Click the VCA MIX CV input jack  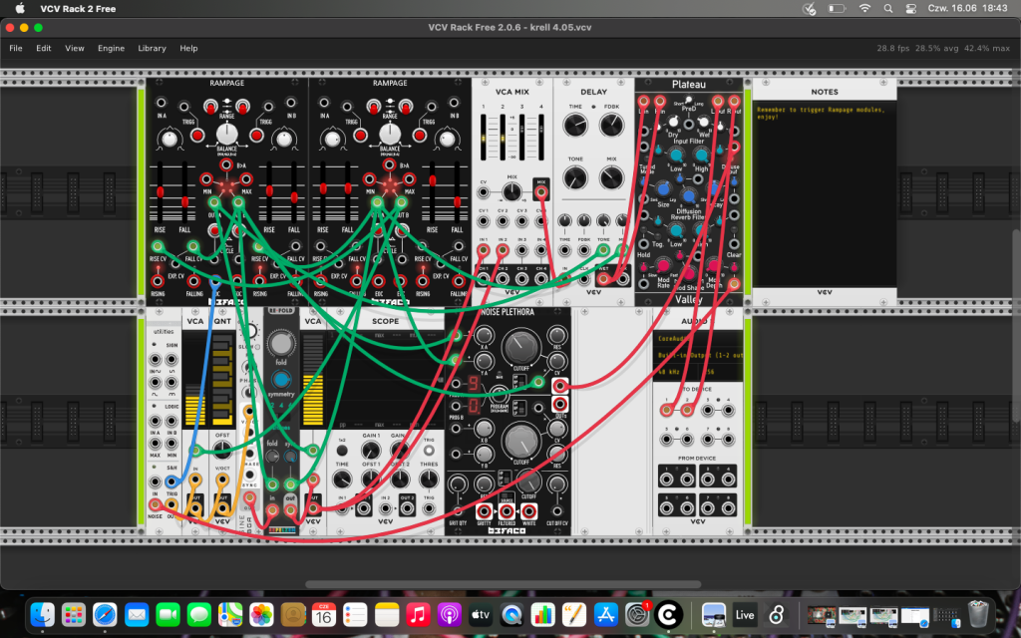coord(484,192)
